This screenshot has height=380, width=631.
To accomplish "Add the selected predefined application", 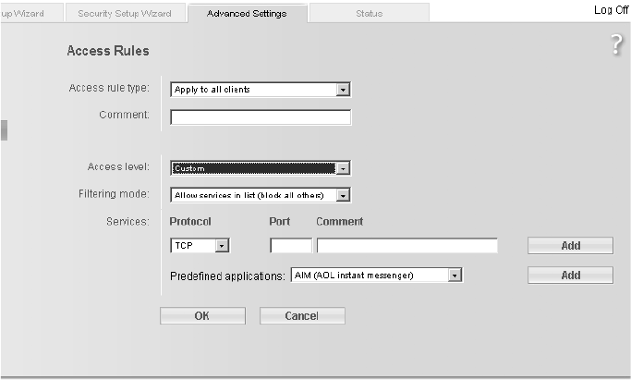I will coord(571,276).
